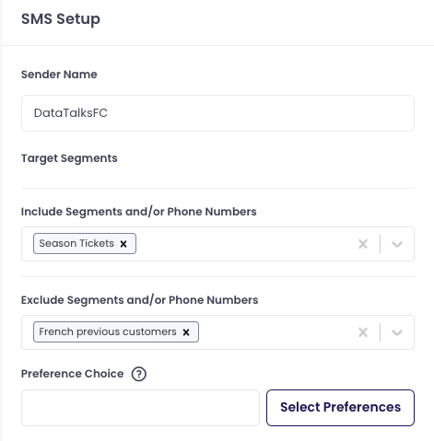
Task: Expand the Exclude Segments dropdown
Action: (397, 332)
